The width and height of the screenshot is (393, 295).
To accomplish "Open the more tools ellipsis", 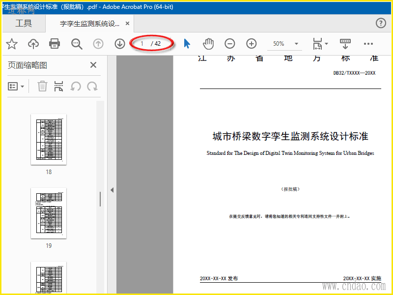I will click(x=368, y=44).
